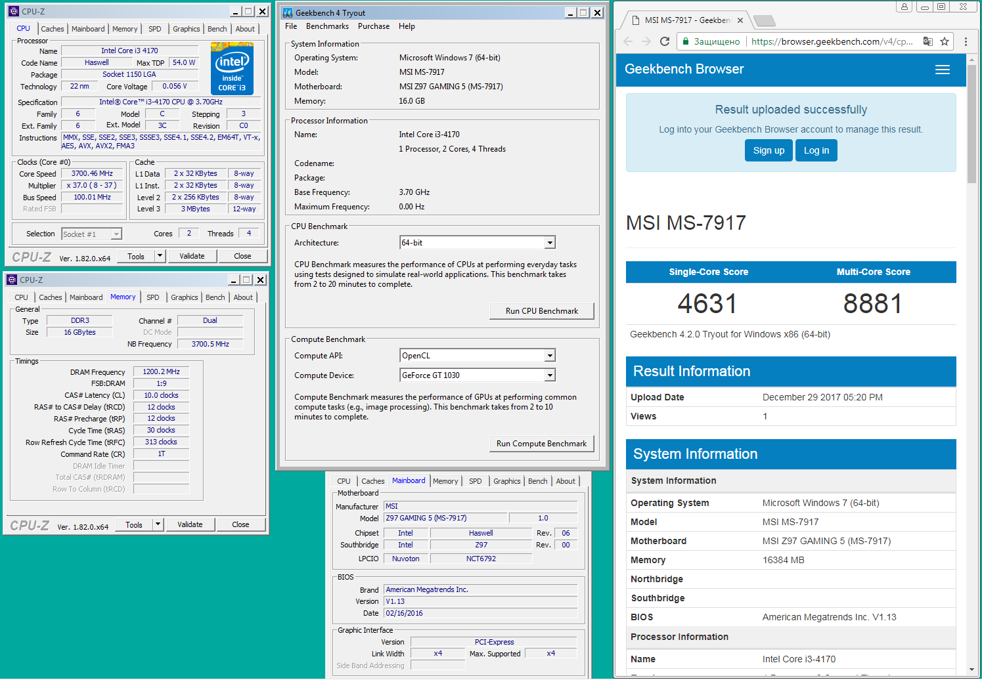Open Geekbench Help menu
982x680 pixels.
[x=407, y=26]
